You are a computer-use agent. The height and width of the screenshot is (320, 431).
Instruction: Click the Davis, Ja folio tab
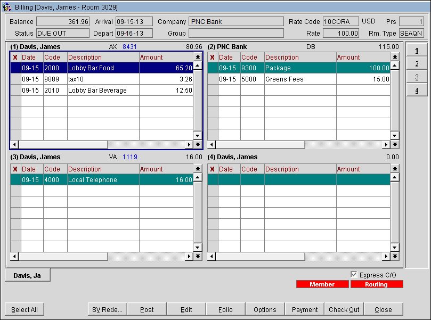pos(27,275)
